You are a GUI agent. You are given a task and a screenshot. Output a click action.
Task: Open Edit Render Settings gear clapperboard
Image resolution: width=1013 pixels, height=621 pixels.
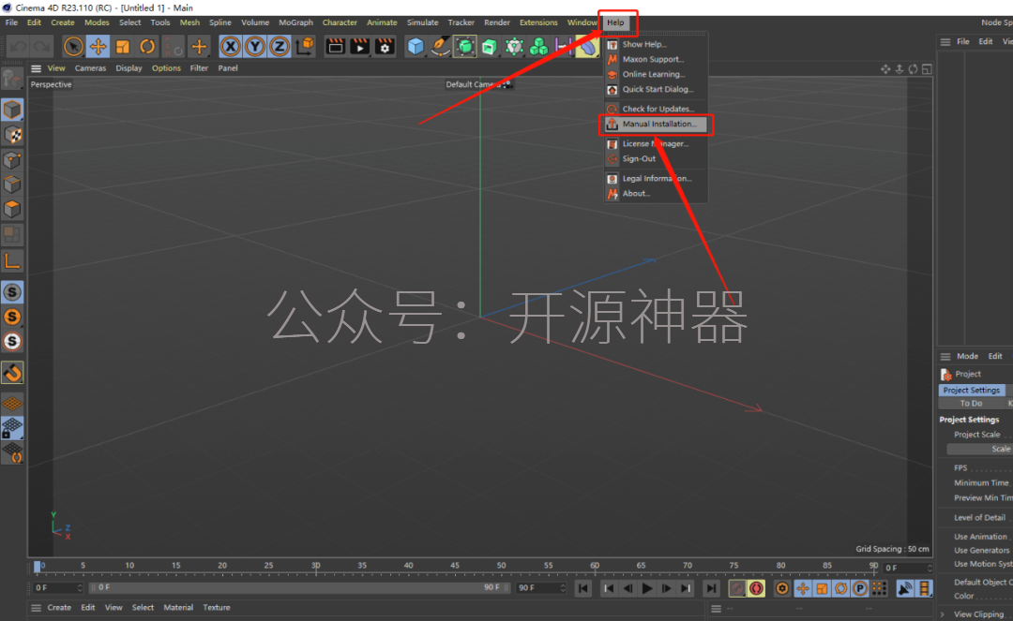pos(385,47)
